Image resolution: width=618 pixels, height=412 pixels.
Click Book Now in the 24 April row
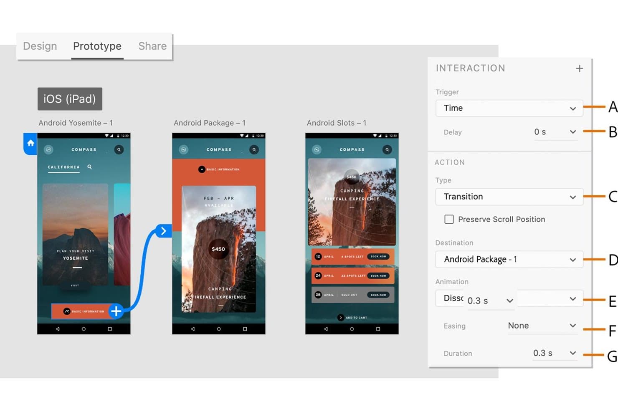378,276
